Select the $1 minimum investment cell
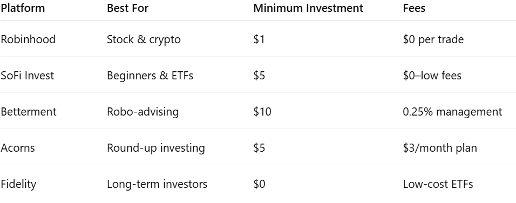This screenshot has height=203, width=516. [259, 39]
